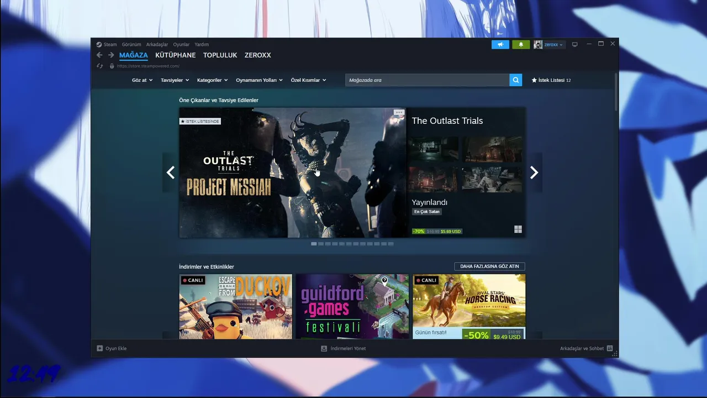Click the friends chat grid icon
This screenshot has width=707, height=398.
click(x=610, y=348)
